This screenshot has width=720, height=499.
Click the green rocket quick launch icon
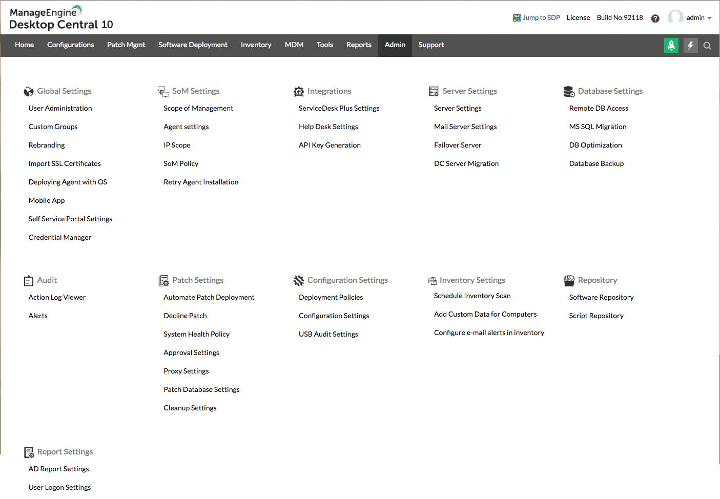(x=671, y=46)
